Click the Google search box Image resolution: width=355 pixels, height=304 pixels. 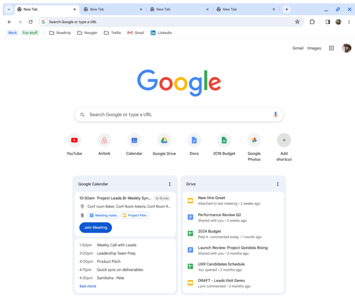pyautogui.click(x=179, y=115)
